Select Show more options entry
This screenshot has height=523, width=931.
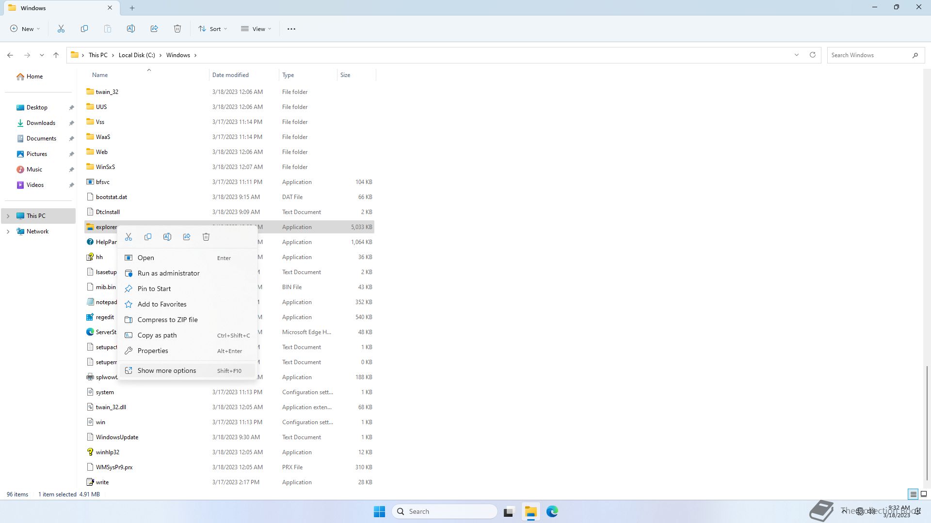pos(167,370)
